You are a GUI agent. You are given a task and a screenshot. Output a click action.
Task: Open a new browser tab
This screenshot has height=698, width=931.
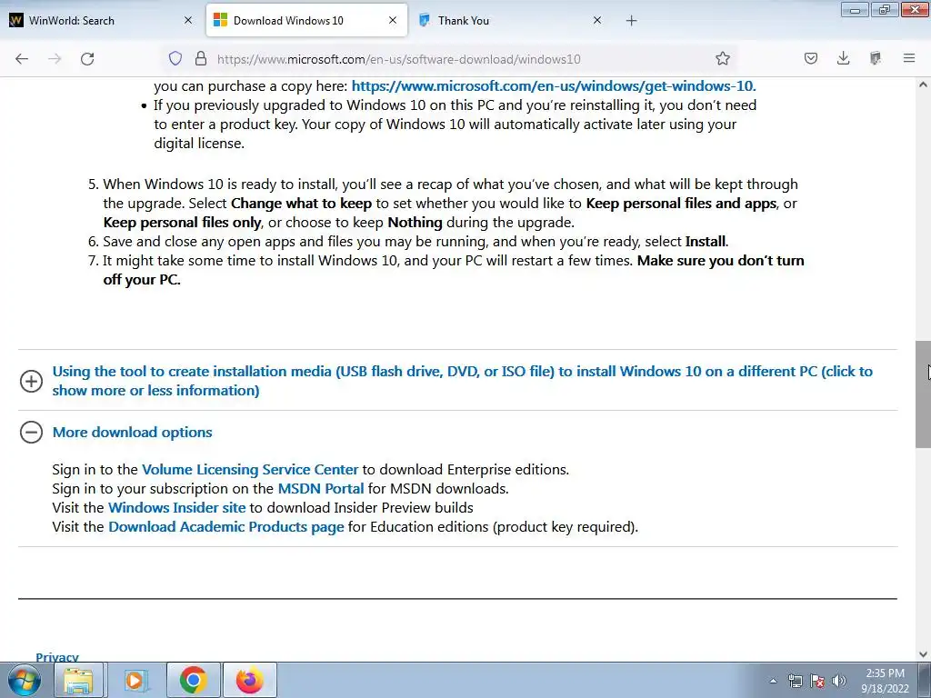pyautogui.click(x=632, y=21)
